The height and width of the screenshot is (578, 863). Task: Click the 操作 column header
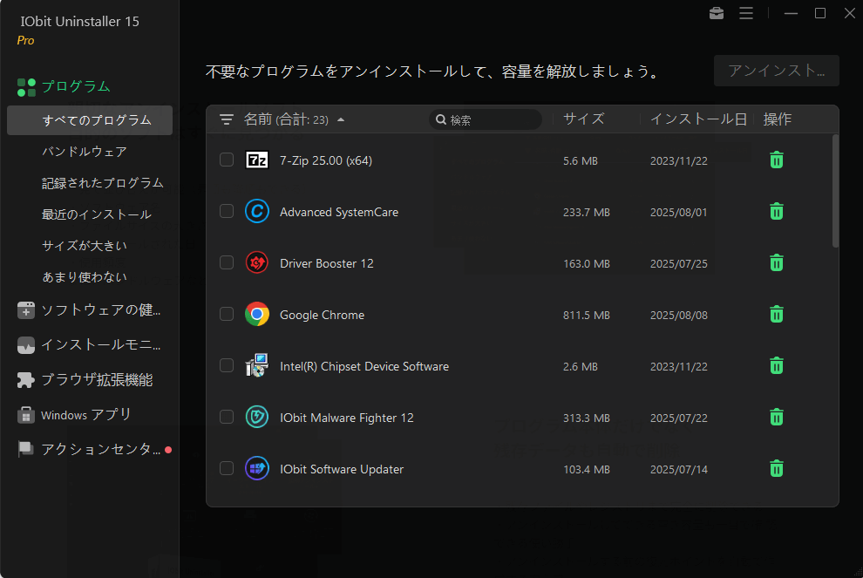pyautogui.click(x=778, y=119)
